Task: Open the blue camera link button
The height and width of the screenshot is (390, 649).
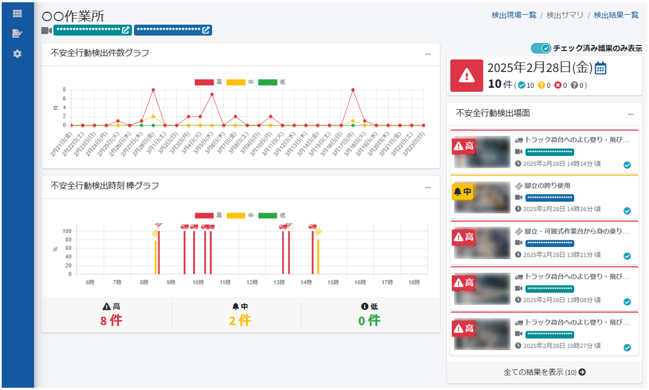Action: tap(173, 30)
